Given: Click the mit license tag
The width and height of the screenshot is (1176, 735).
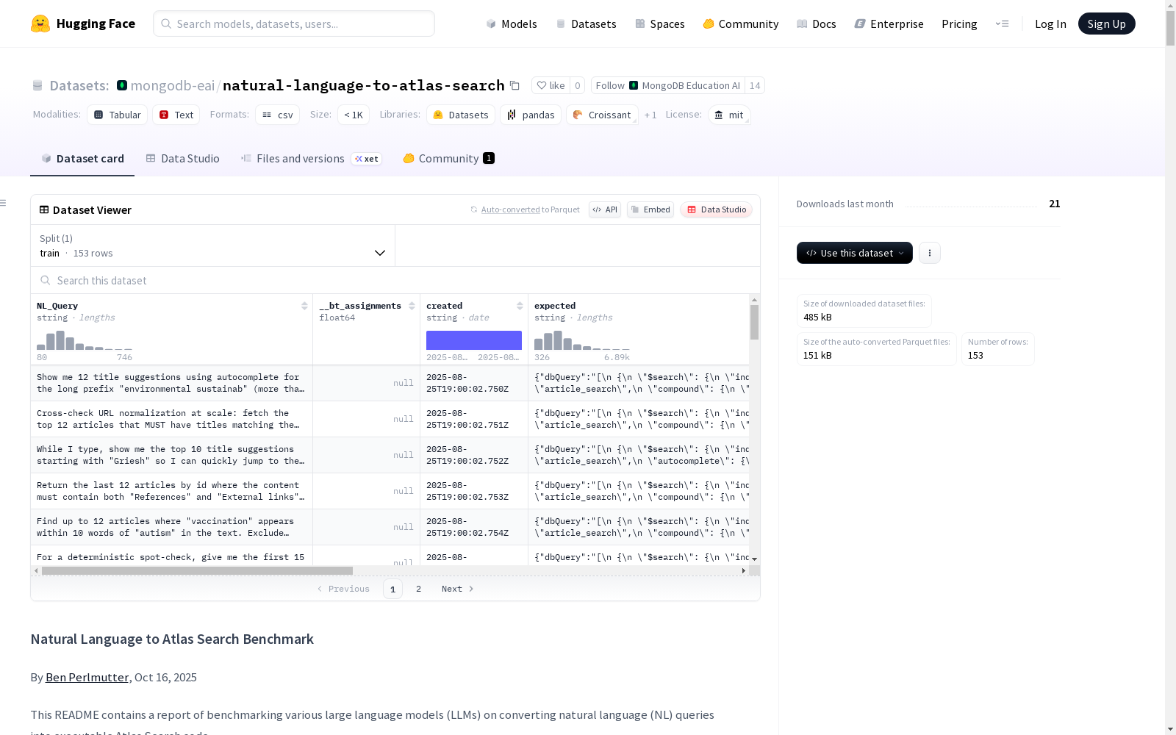Looking at the screenshot, I should coord(729,115).
